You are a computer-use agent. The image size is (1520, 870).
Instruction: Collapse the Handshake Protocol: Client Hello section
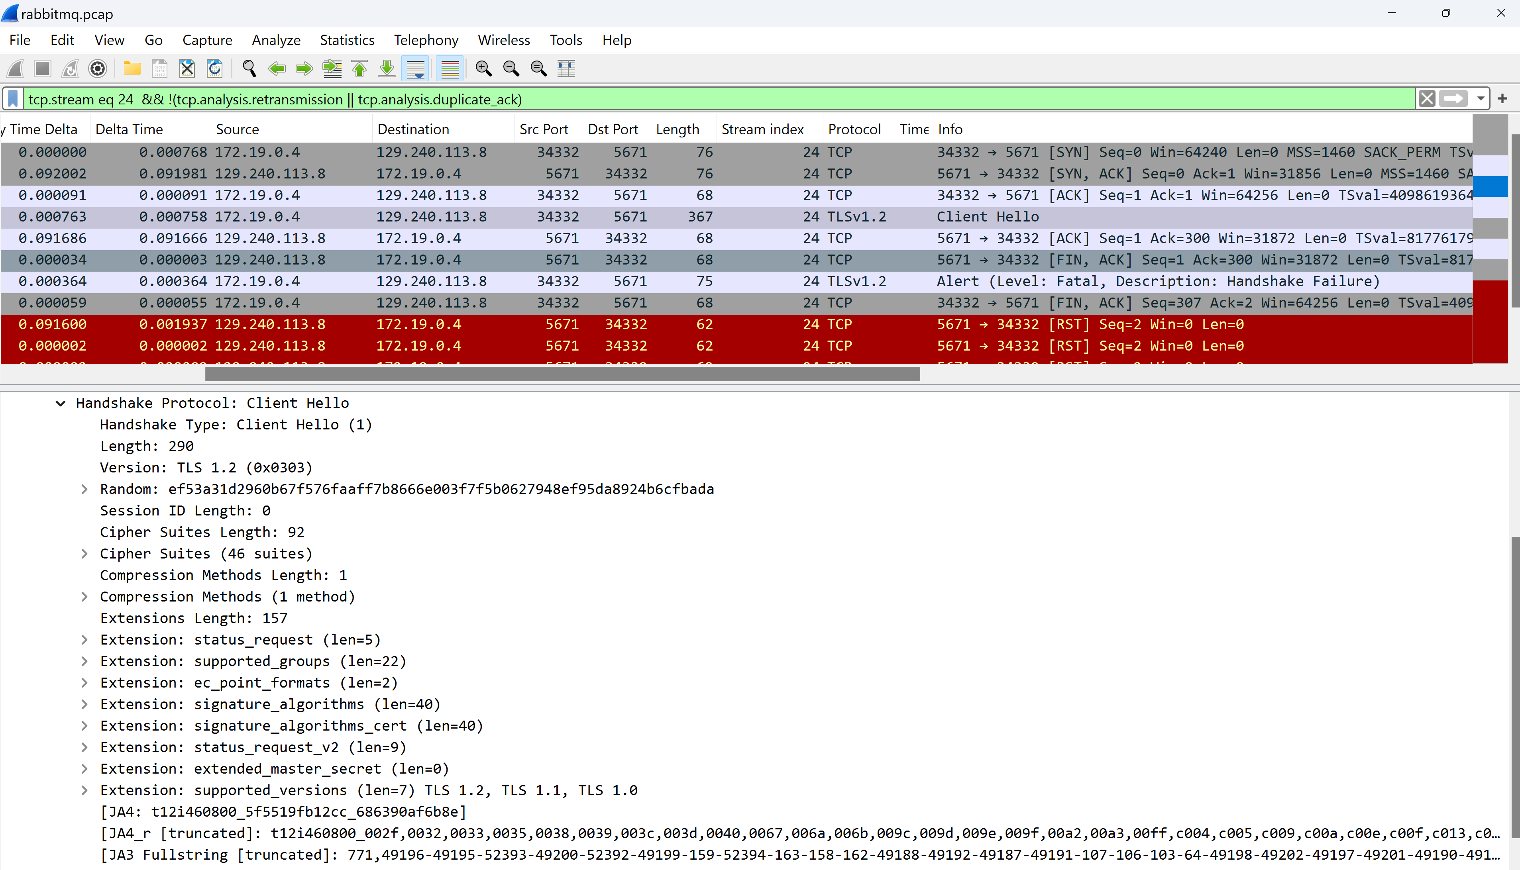tap(60, 403)
